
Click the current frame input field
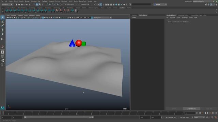(190, 113)
